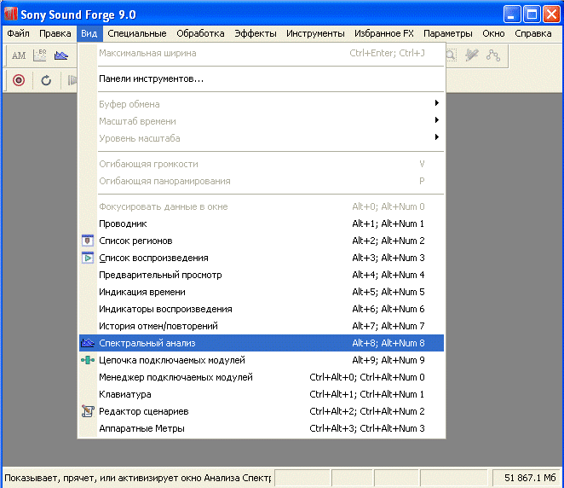Click the 51 867.1 Мб status bar field

click(x=527, y=478)
